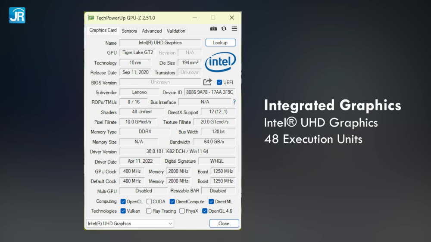Screen dimensions: 431x242
Task: Open the Intel(R) UHD Graphics GPU dropdown
Action: click(x=130, y=223)
